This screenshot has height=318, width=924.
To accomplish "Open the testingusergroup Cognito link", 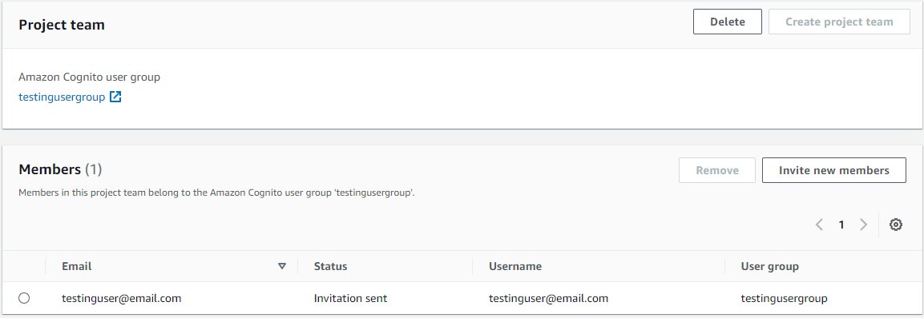I will (x=62, y=97).
